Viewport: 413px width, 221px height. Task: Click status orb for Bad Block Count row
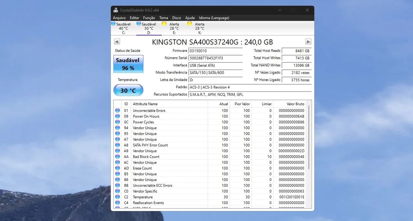click(x=117, y=157)
